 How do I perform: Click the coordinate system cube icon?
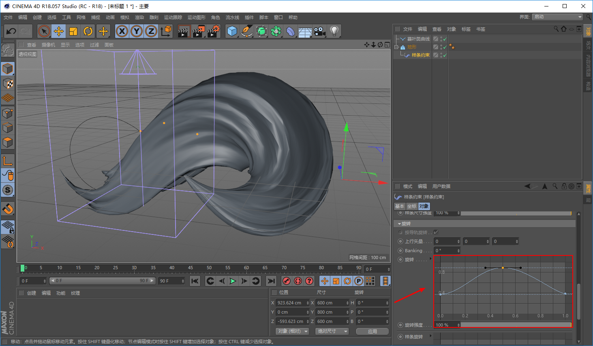(x=166, y=31)
